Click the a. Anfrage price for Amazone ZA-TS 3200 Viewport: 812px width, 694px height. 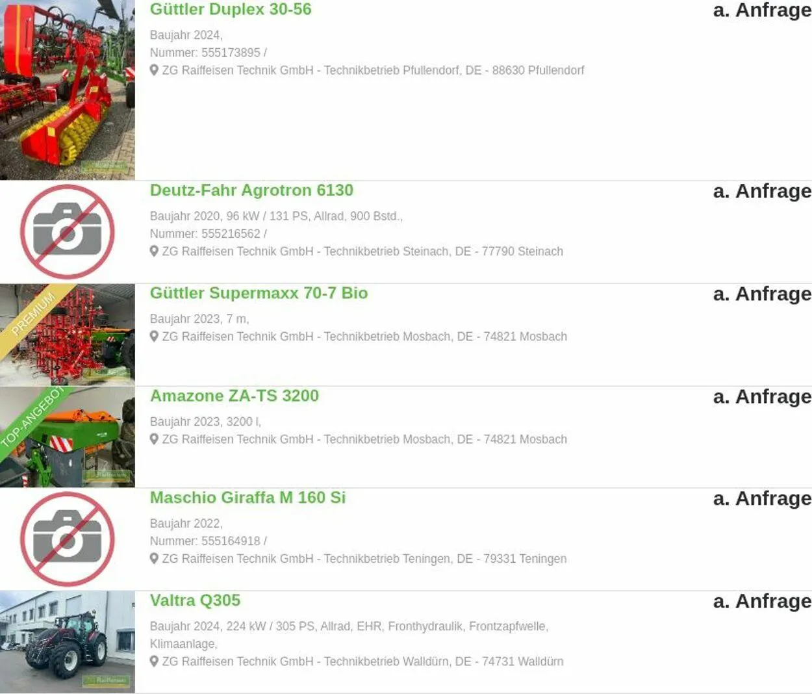click(x=762, y=397)
